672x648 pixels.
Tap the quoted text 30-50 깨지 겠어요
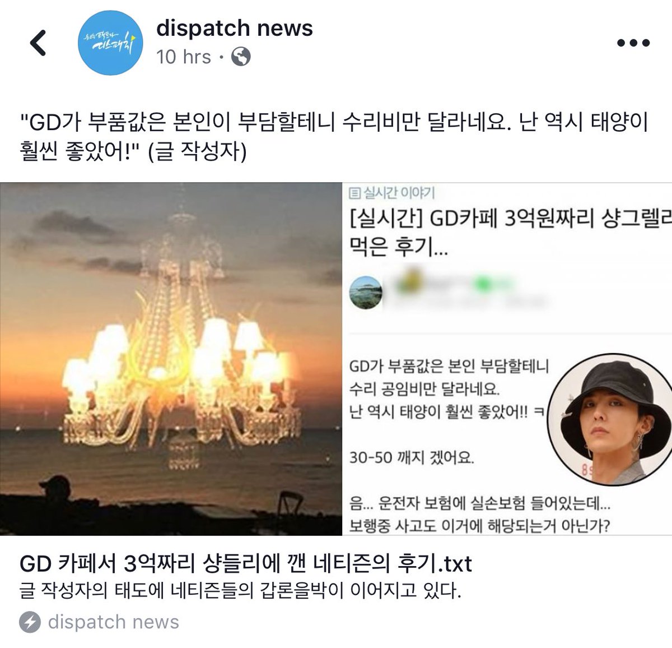[x=412, y=457]
